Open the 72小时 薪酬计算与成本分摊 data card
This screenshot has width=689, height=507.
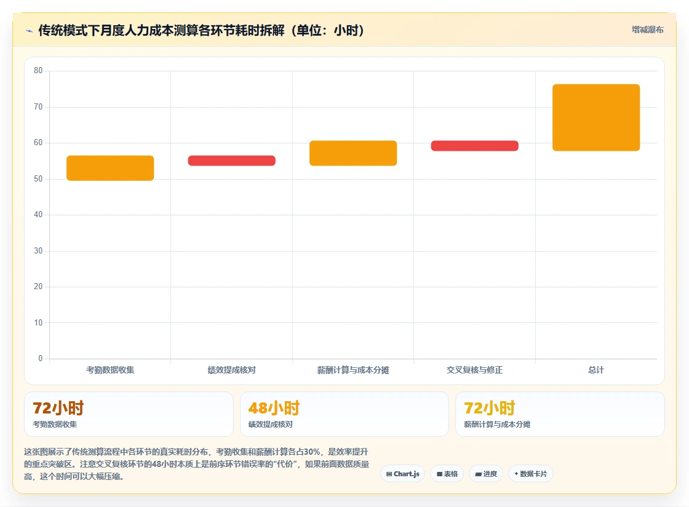coord(560,414)
